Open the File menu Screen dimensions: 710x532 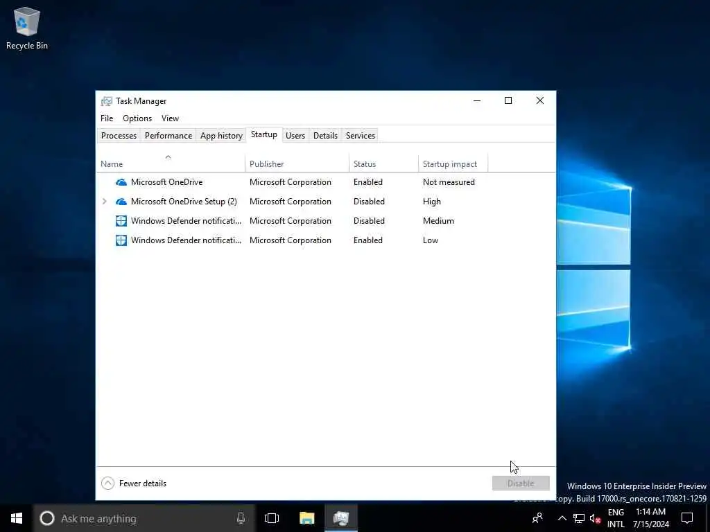coord(107,118)
